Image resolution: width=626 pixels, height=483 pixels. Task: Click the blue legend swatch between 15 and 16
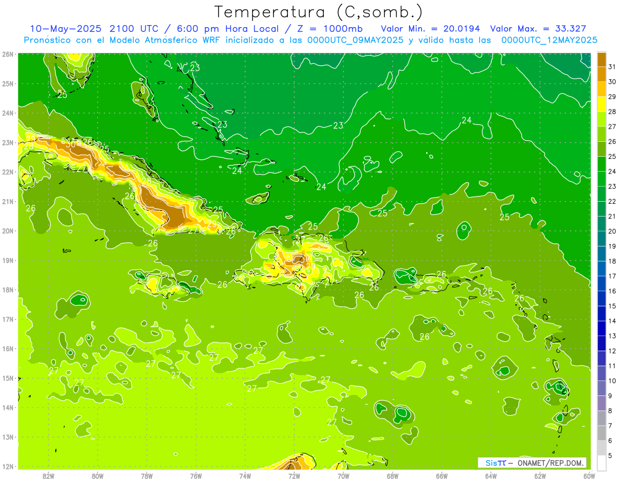(601, 298)
